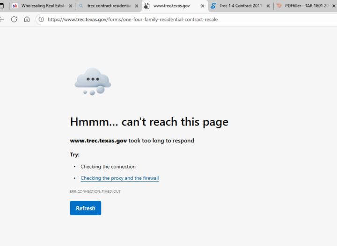View site information icon in address bar
The image size is (337, 246).
[41, 20]
